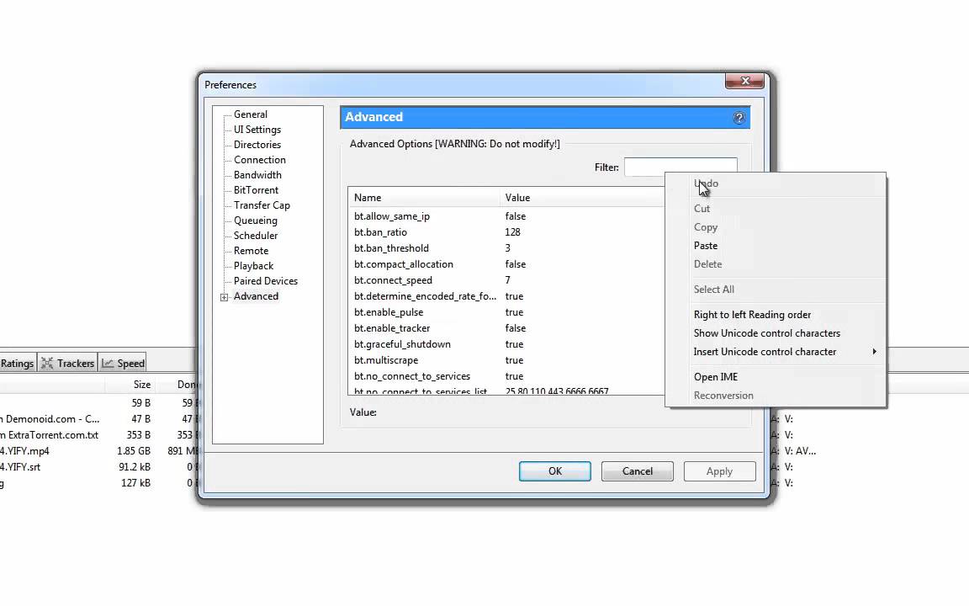This screenshot has width=969, height=606.
Task: Click Undo in the context menu
Action: click(x=706, y=183)
